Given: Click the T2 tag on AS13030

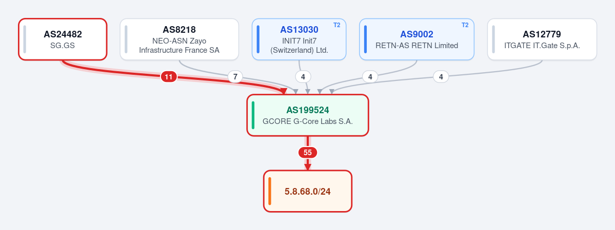Looking at the screenshot, I should [x=337, y=25].
